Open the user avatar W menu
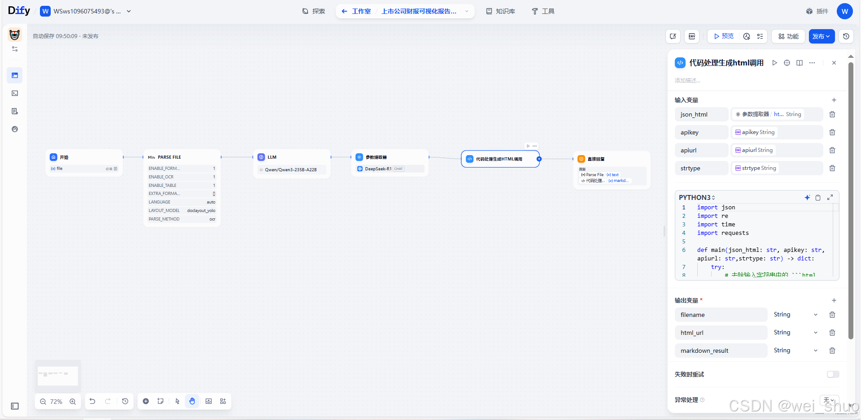 (x=845, y=11)
